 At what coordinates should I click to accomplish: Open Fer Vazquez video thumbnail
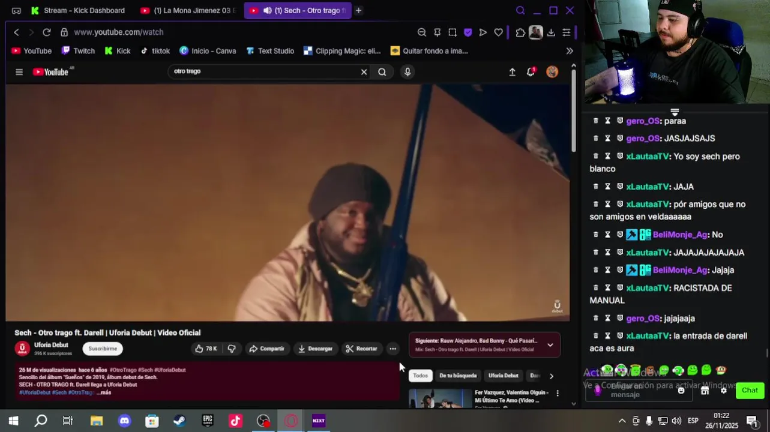click(441, 399)
